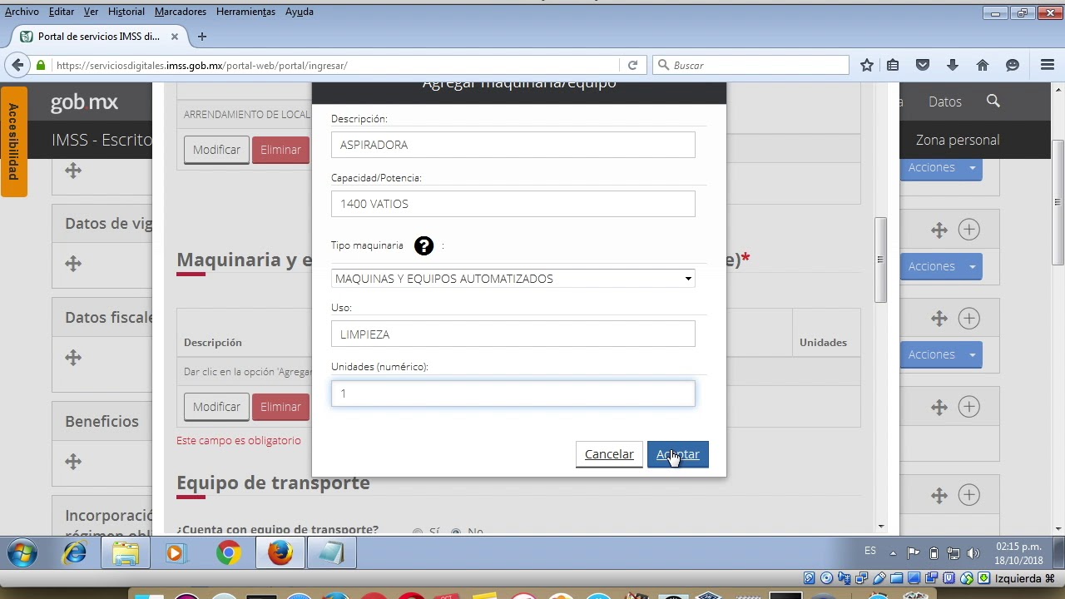Open the Accesibilidad side tab
This screenshot has height=599, width=1065.
click(13, 141)
